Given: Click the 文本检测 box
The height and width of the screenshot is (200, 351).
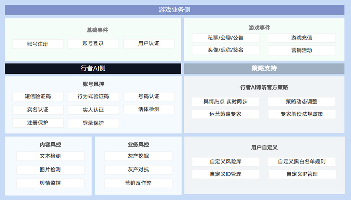Looking at the screenshot, I should pyautogui.click(x=50, y=156).
